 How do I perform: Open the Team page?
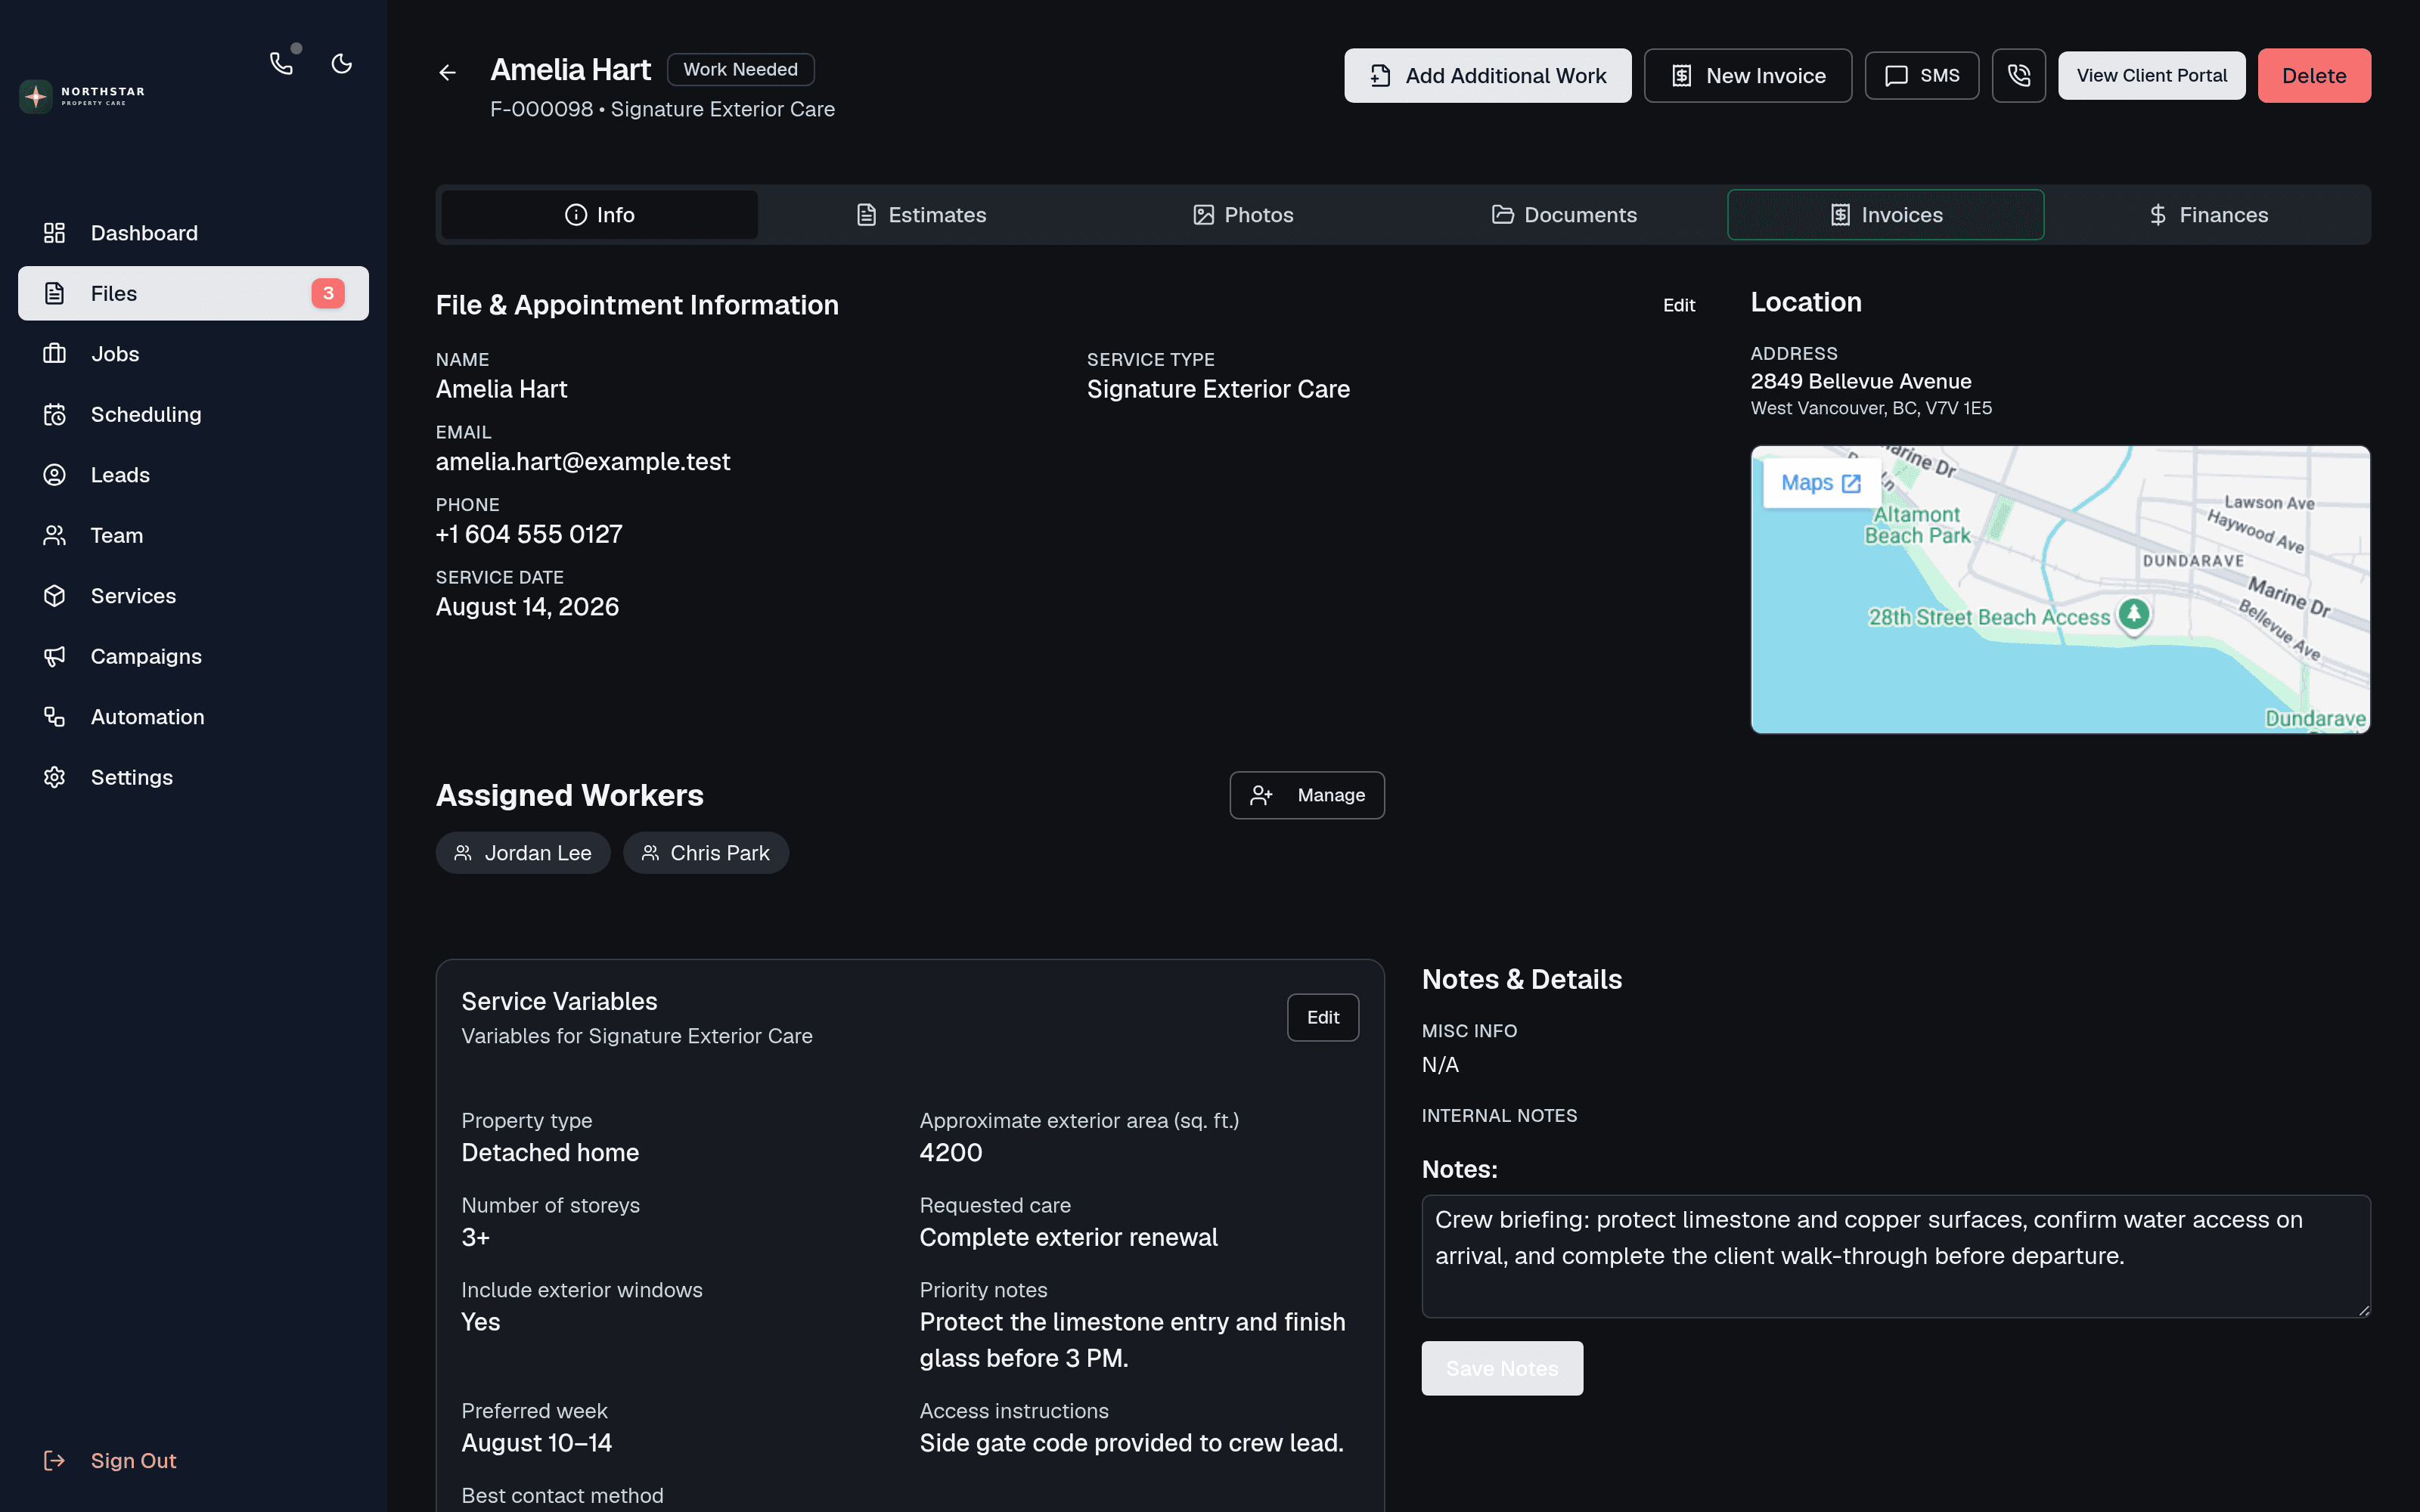pos(193,535)
